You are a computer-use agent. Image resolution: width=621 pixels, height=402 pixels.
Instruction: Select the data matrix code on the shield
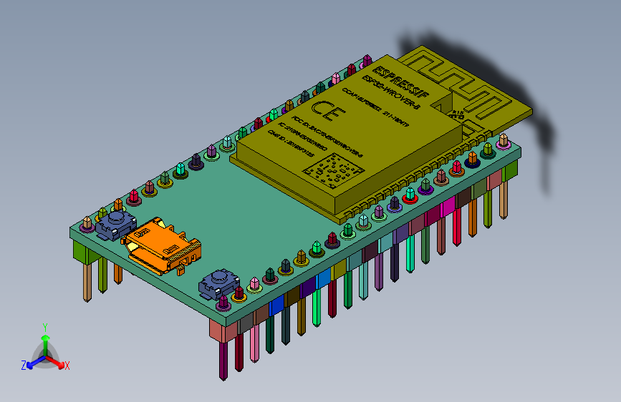[334, 170]
